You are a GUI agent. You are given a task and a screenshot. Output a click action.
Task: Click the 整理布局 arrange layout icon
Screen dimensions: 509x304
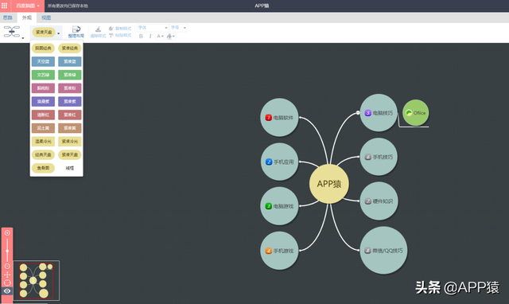pyautogui.click(x=76, y=29)
